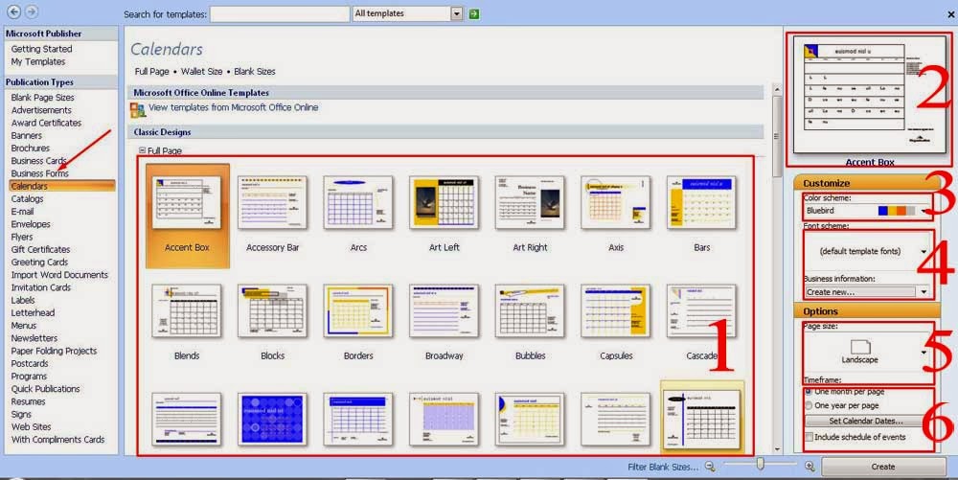Click the template list vertical scrollbar

pyautogui.click(x=777, y=137)
